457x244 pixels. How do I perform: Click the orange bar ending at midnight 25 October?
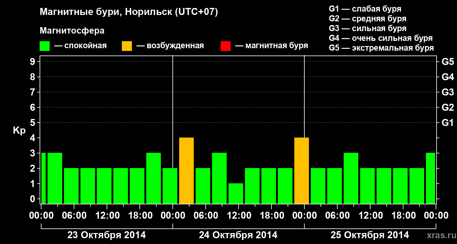pyautogui.click(x=302, y=170)
